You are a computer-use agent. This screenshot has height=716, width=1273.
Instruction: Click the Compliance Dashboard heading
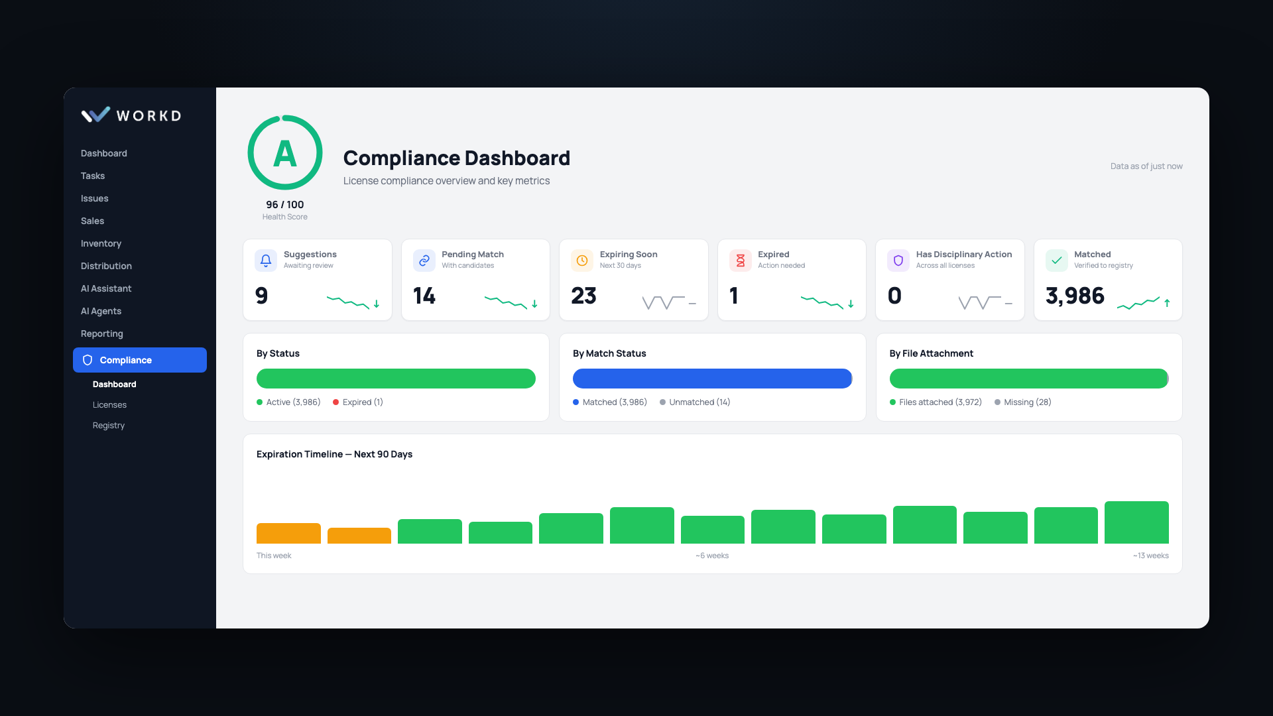point(457,158)
